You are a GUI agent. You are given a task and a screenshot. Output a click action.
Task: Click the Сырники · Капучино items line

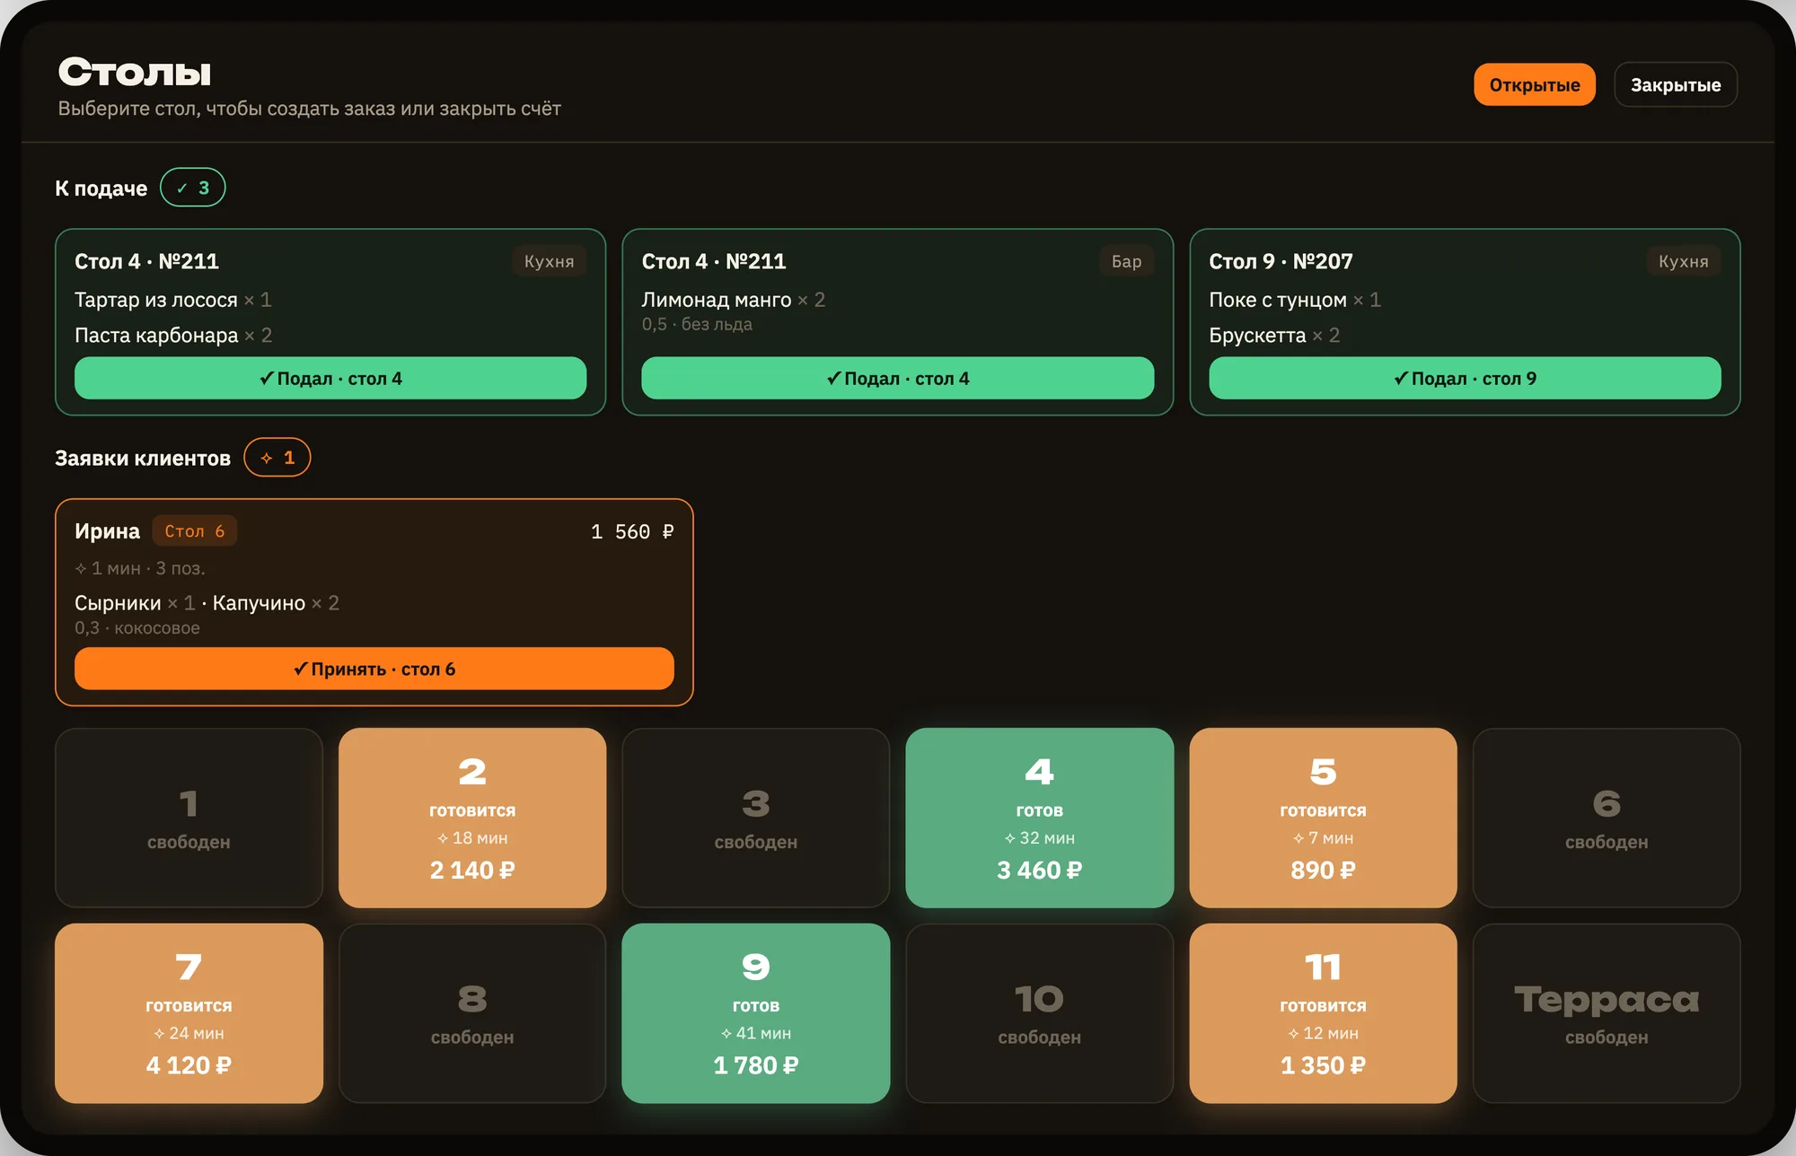click(x=207, y=603)
